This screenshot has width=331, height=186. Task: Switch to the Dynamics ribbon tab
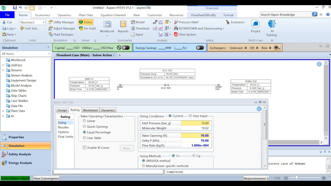coord(64,15)
